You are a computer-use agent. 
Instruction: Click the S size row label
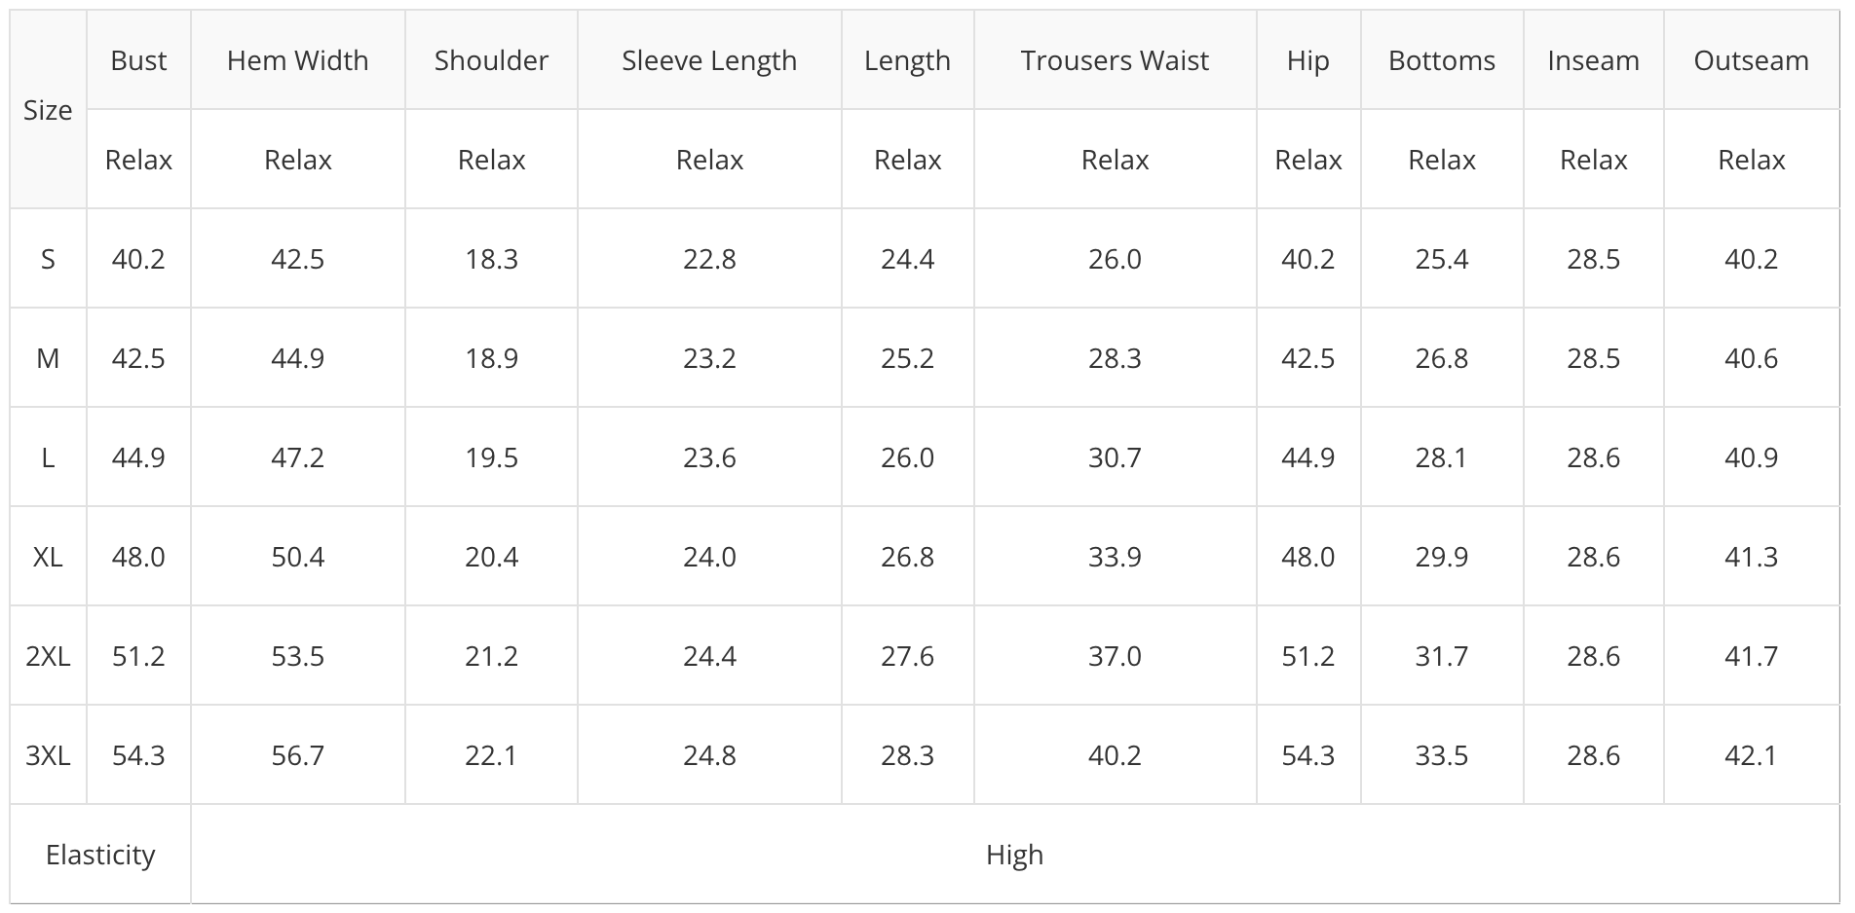pyautogui.click(x=48, y=259)
